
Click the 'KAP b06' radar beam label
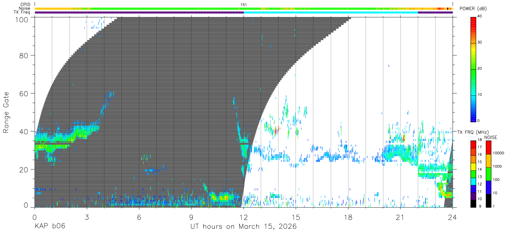(x=50, y=226)
